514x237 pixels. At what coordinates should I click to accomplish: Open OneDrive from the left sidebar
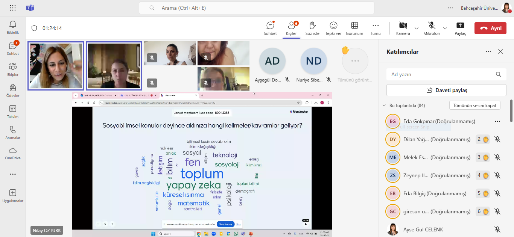[13, 151]
